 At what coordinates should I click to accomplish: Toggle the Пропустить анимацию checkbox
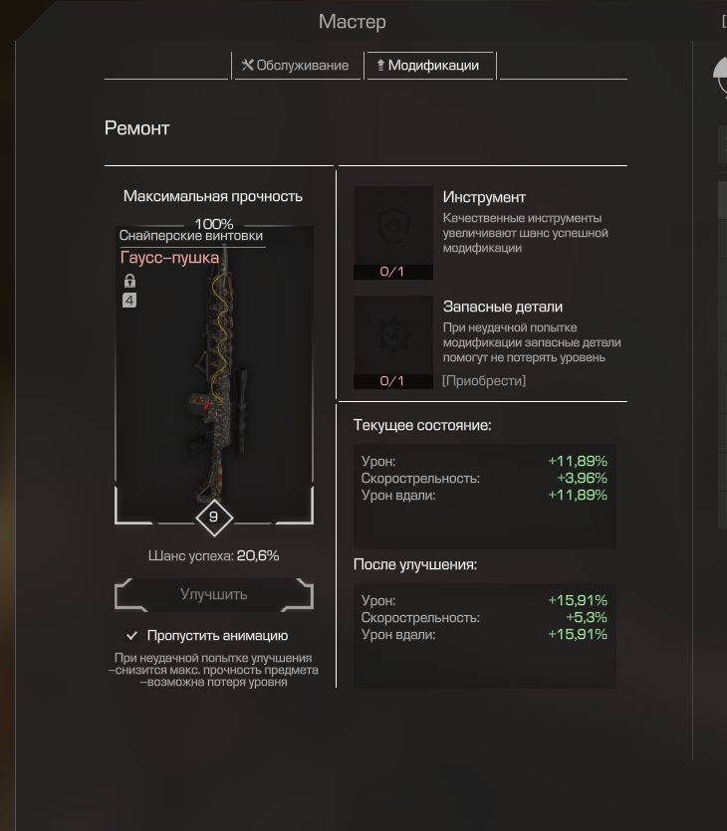132,635
